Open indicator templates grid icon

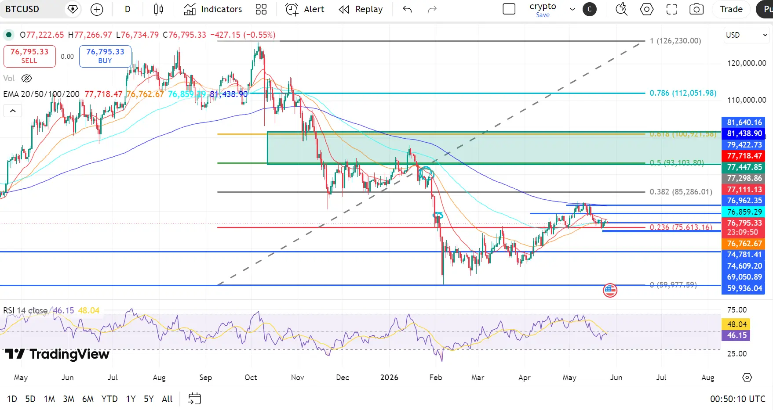tap(261, 9)
